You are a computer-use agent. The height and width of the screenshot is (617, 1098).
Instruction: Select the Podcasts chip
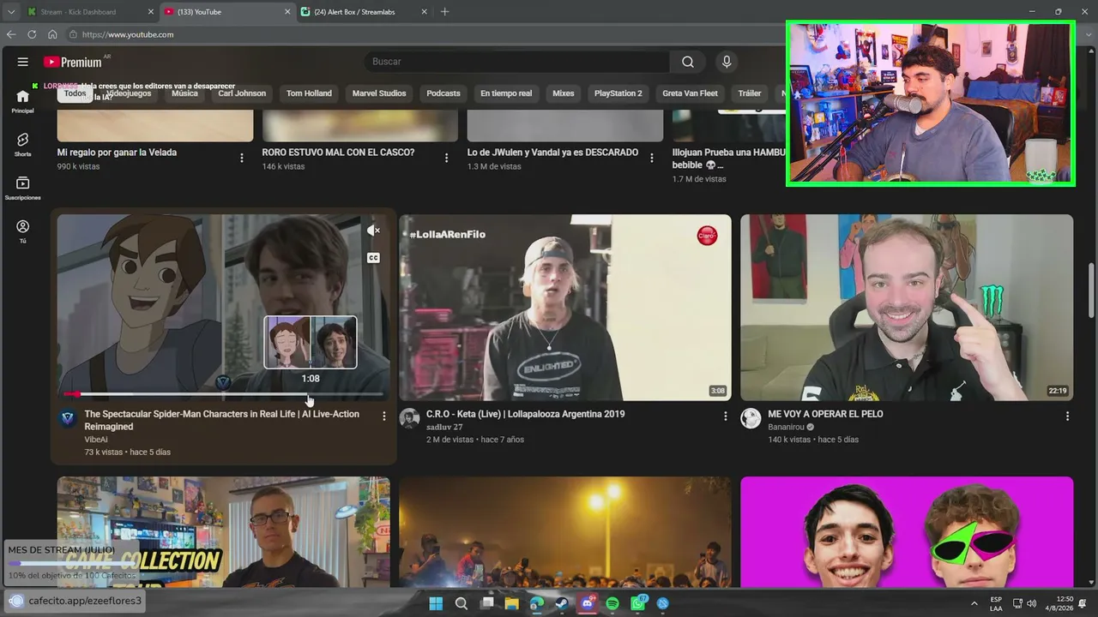(x=443, y=93)
